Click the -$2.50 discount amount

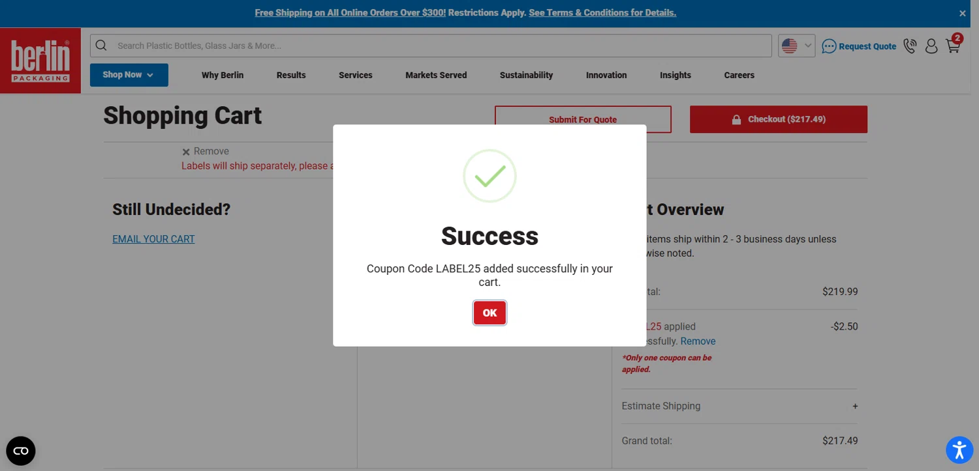[x=845, y=326]
